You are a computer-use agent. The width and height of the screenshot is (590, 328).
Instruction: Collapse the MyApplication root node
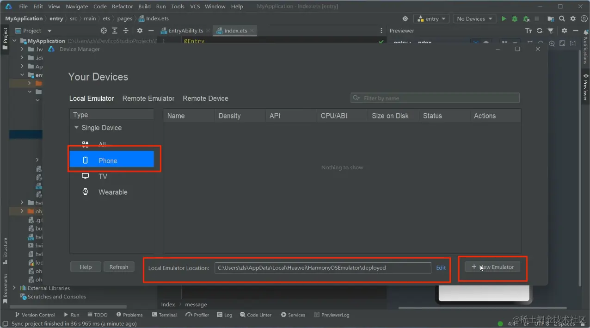[14, 41]
